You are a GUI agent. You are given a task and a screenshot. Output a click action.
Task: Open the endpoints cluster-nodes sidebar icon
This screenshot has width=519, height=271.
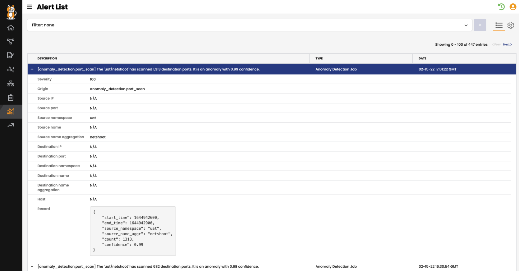[x=11, y=69]
